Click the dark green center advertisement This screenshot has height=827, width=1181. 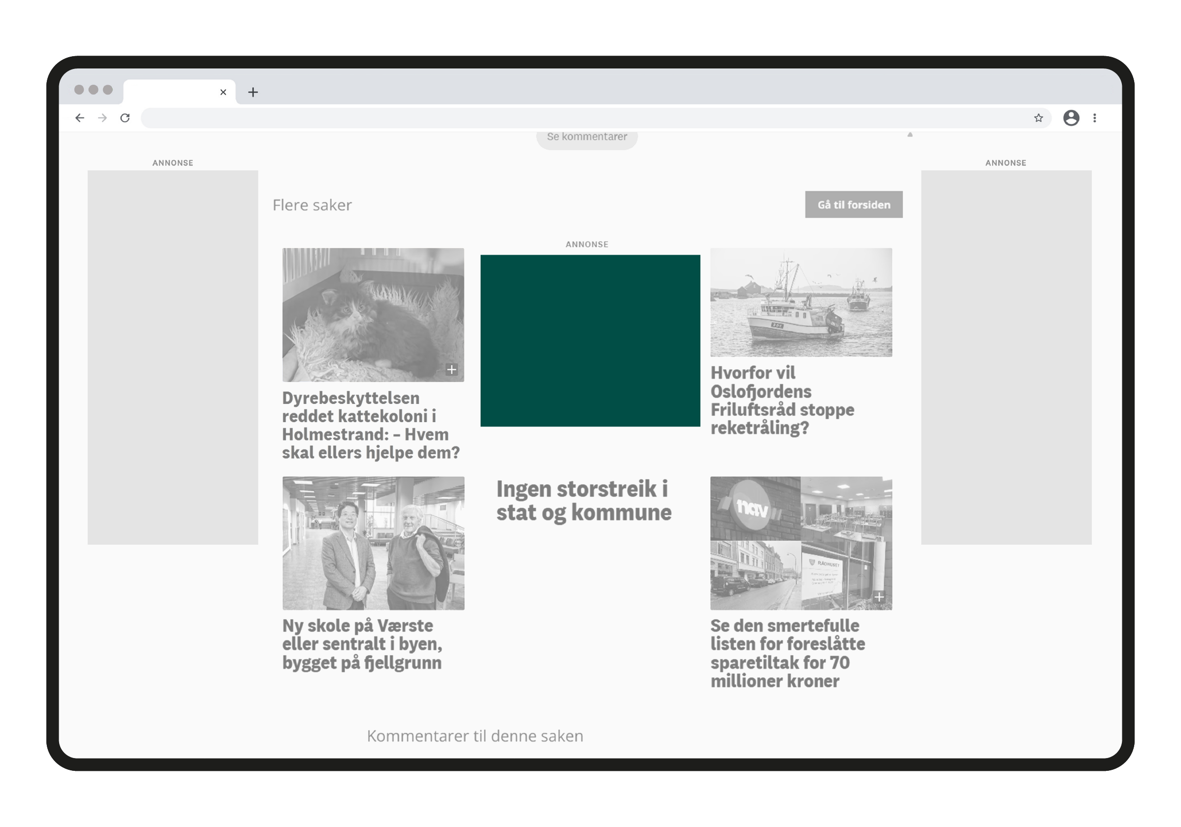(x=590, y=340)
